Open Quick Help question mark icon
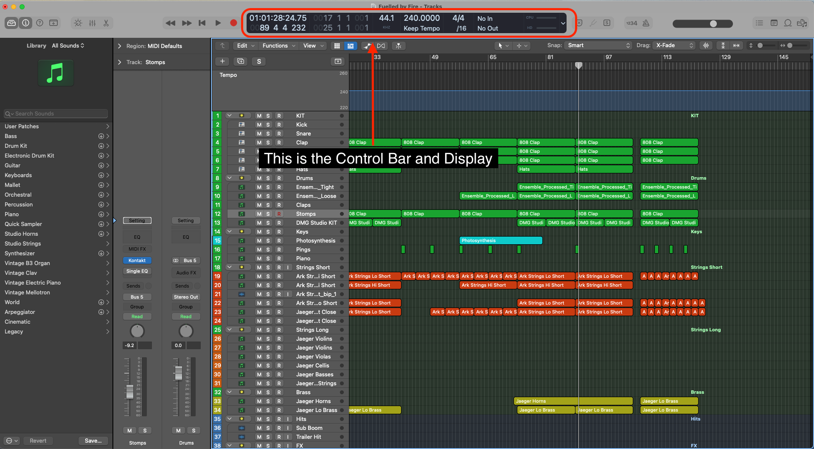Screen dimensions: 814x449 (40, 23)
